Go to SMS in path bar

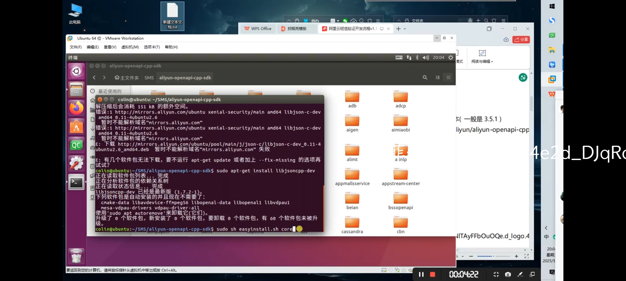pos(149,78)
